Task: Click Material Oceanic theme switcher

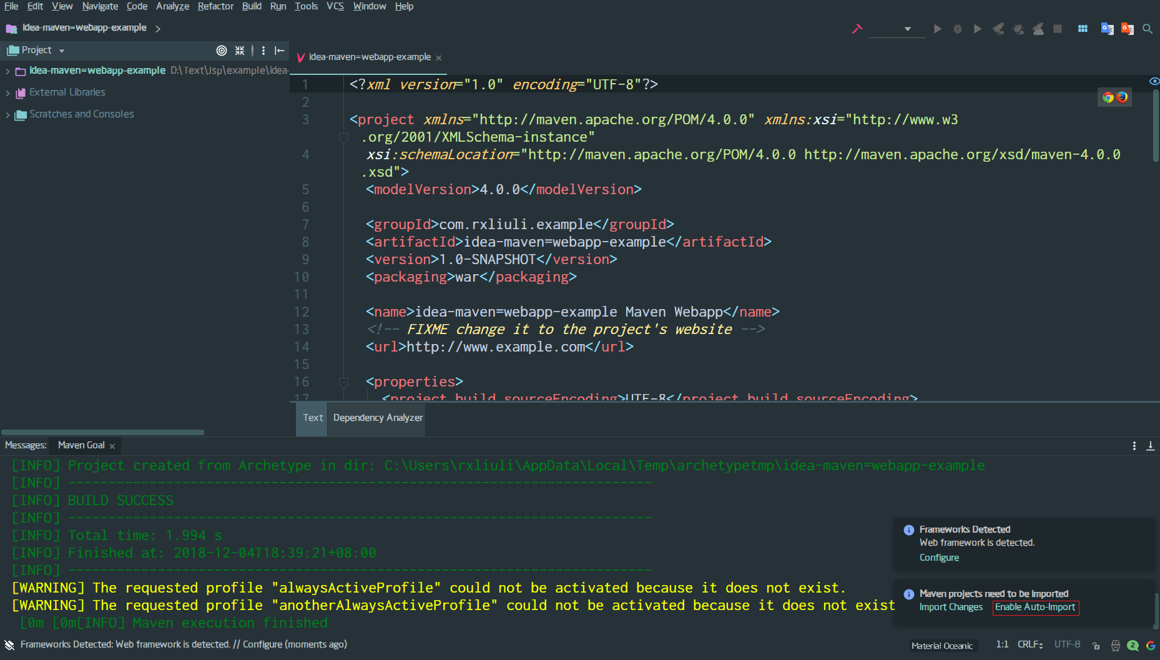Action: pyautogui.click(x=941, y=646)
